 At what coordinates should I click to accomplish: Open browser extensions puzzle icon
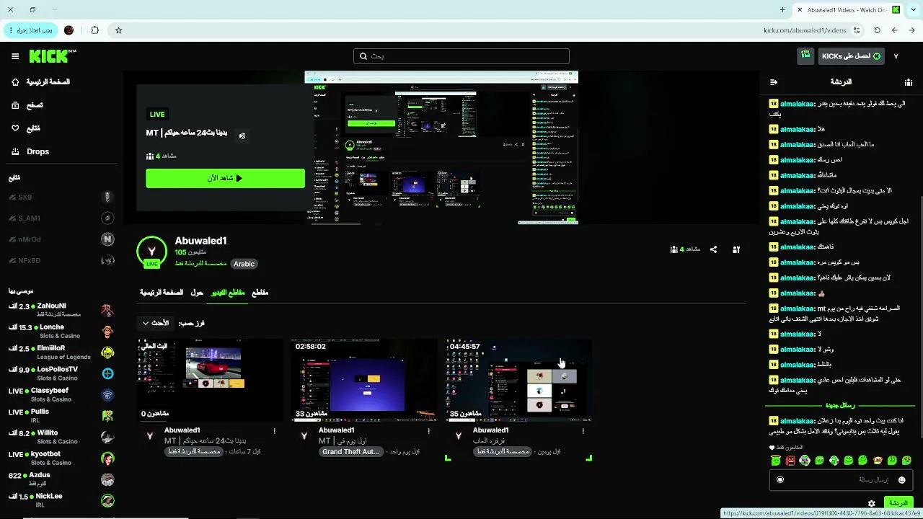pos(94,30)
